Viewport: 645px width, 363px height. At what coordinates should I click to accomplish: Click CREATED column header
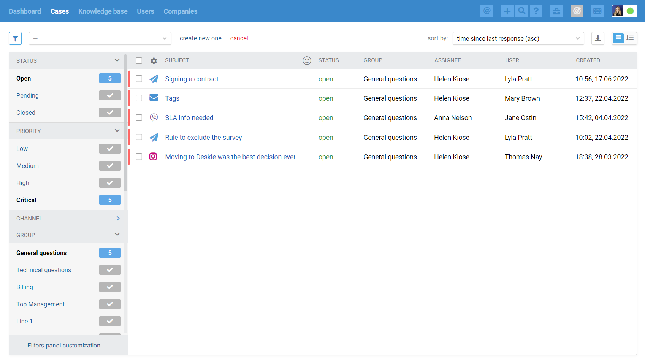pyautogui.click(x=588, y=60)
